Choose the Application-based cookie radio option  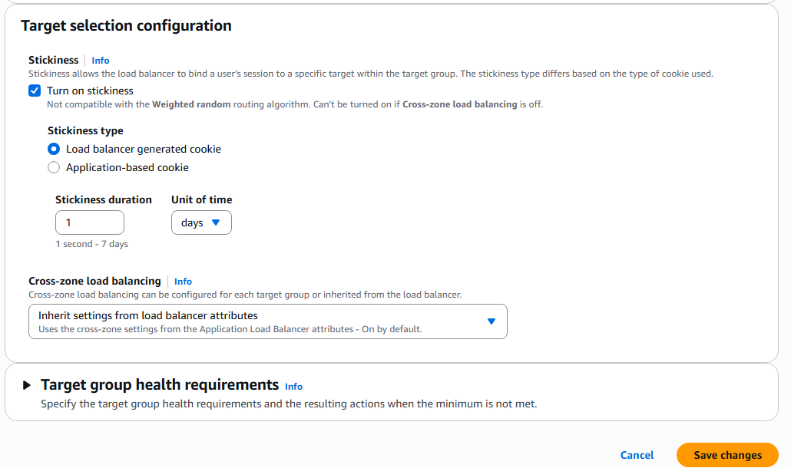click(54, 167)
